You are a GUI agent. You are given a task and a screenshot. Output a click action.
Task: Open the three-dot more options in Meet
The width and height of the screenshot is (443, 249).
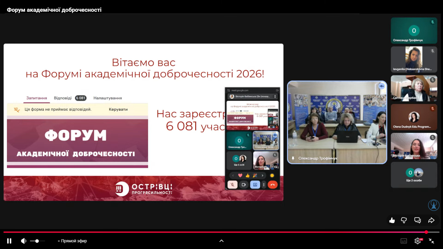(x=264, y=185)
